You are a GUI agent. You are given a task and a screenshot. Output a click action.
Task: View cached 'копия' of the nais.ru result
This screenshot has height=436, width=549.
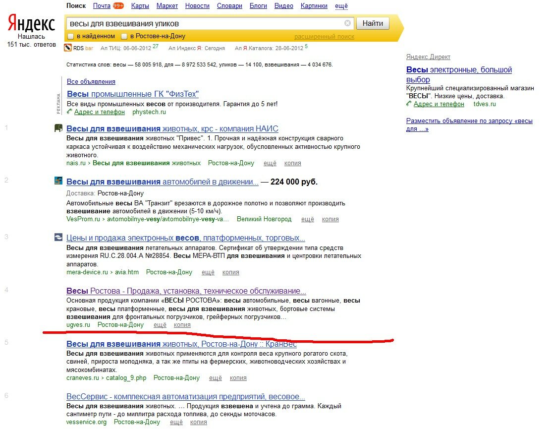[x=293, y=163]
